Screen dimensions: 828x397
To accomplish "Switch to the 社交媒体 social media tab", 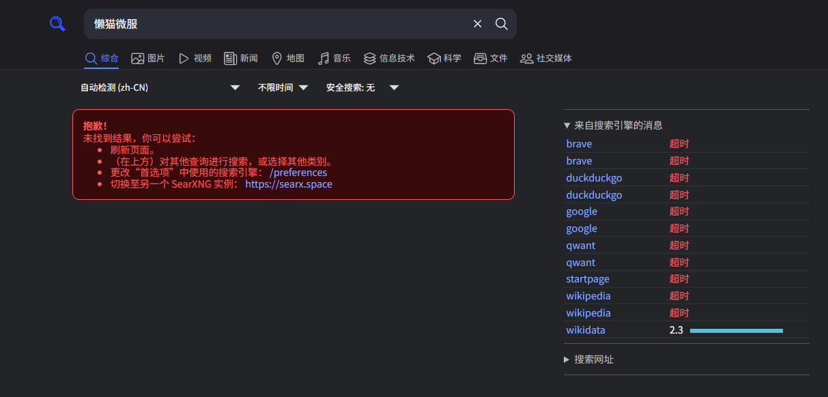I will 546,59.
